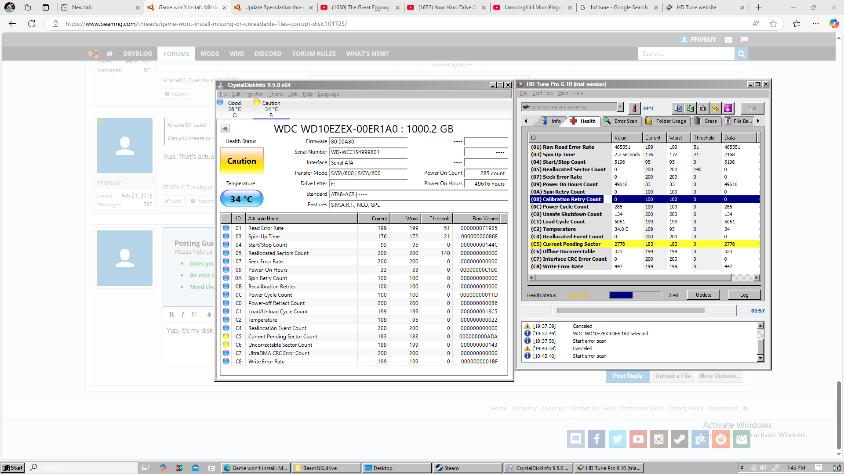Viewport: 844px width, 474px height.
Task: Open the Steam taskbar item
Action: (x=467, y=468)
